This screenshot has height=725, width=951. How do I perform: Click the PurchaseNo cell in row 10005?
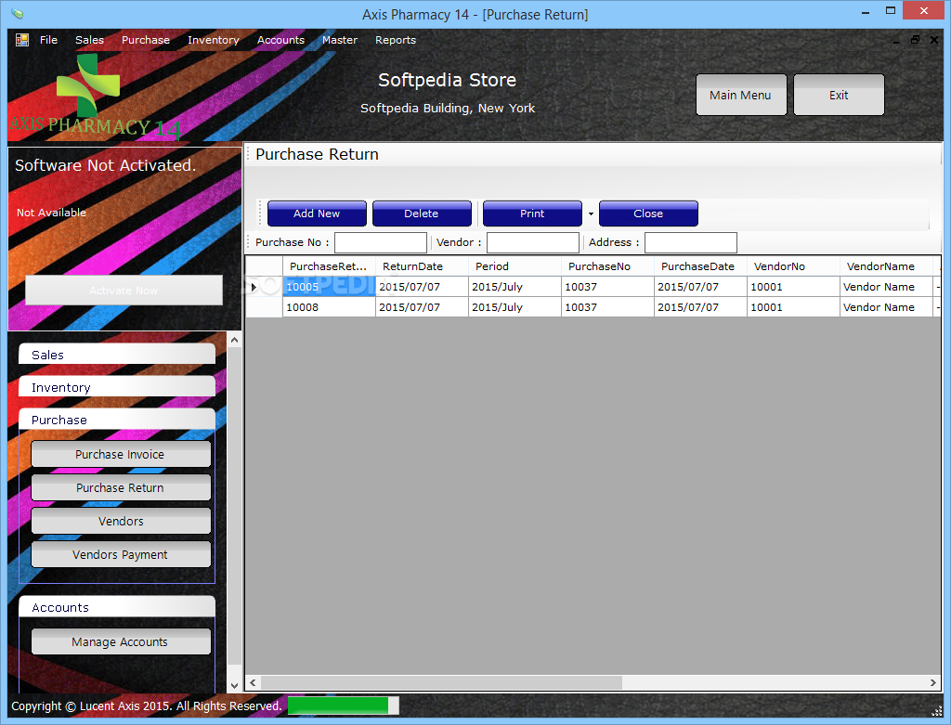pos(607,287)
